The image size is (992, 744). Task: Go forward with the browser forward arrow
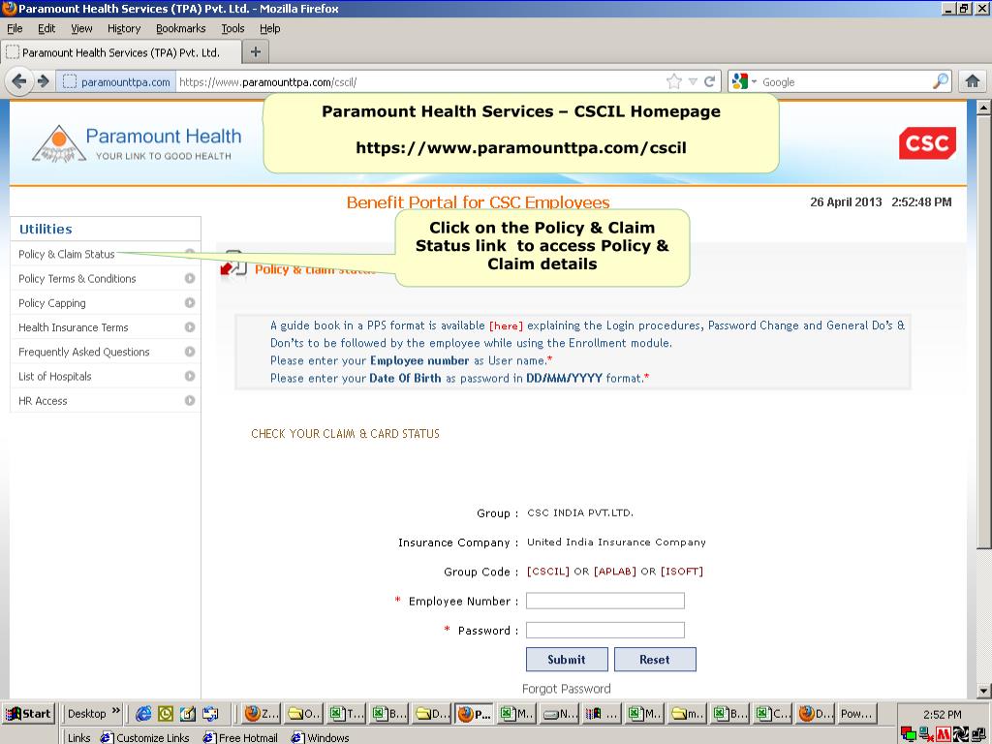pyautogui.click(x=43, y=81)
